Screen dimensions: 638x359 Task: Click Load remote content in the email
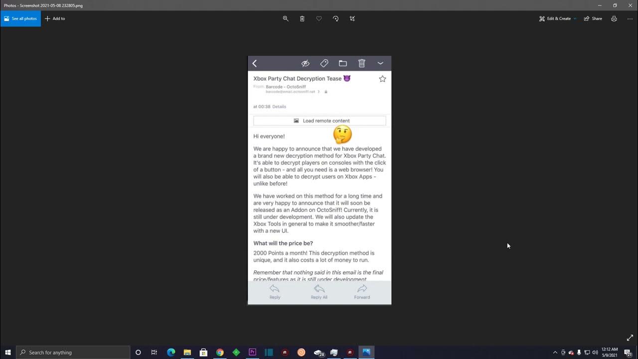point(319,121)
